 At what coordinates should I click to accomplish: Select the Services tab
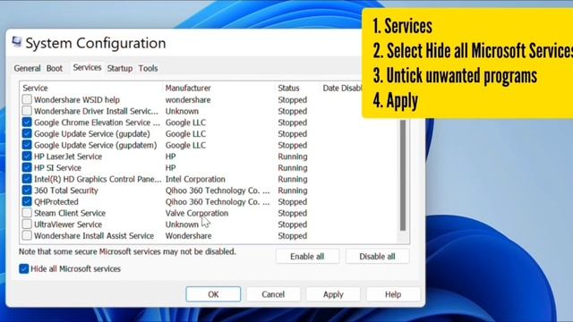tap(87, 68)
